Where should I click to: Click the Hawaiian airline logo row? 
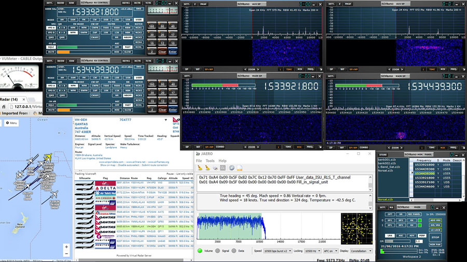point(105,237)
